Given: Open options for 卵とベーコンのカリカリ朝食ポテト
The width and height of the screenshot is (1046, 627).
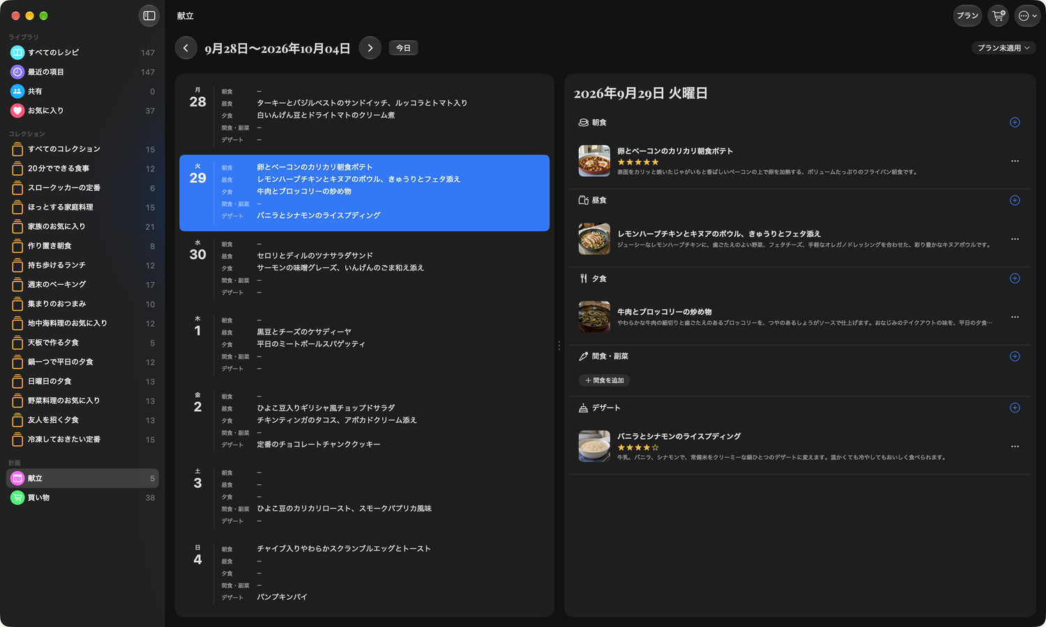Looking at the screenshot, I should coord(1015,161).
